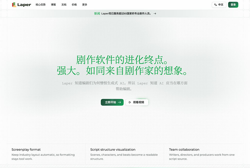Image resolution: width=250 pixels, height=168 pixels.
Task: Expand the 更多 navigation menu
Action: point(85,5)
